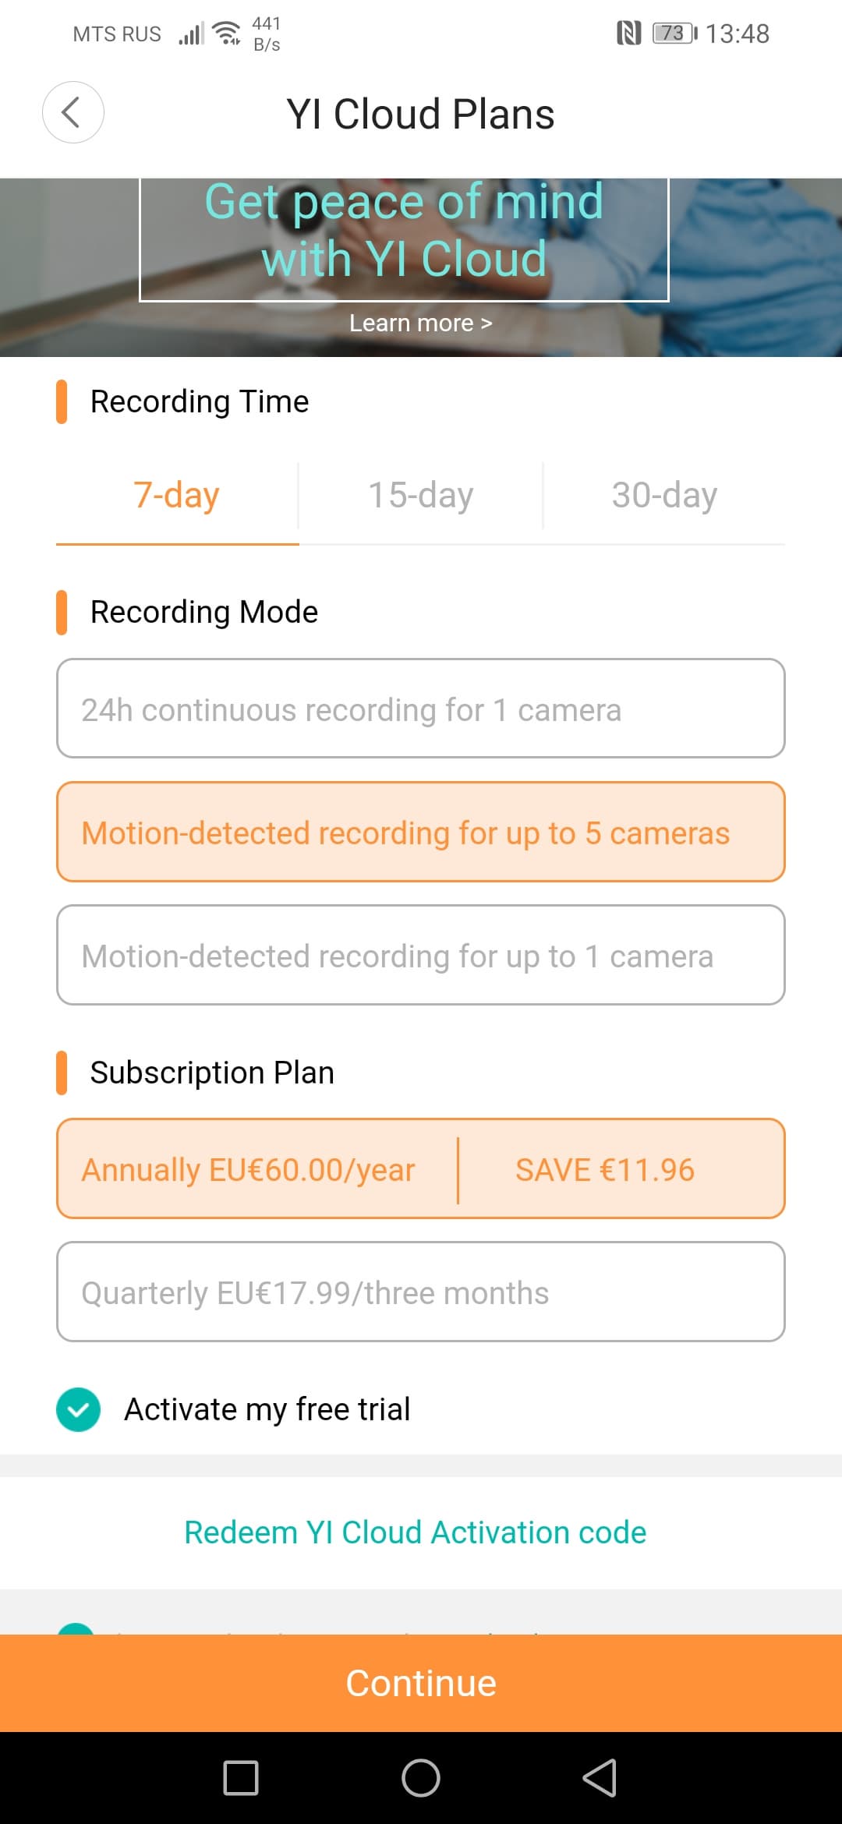Tap the cellular signal strength icon
842x1824 pixels.
[191, 34]
